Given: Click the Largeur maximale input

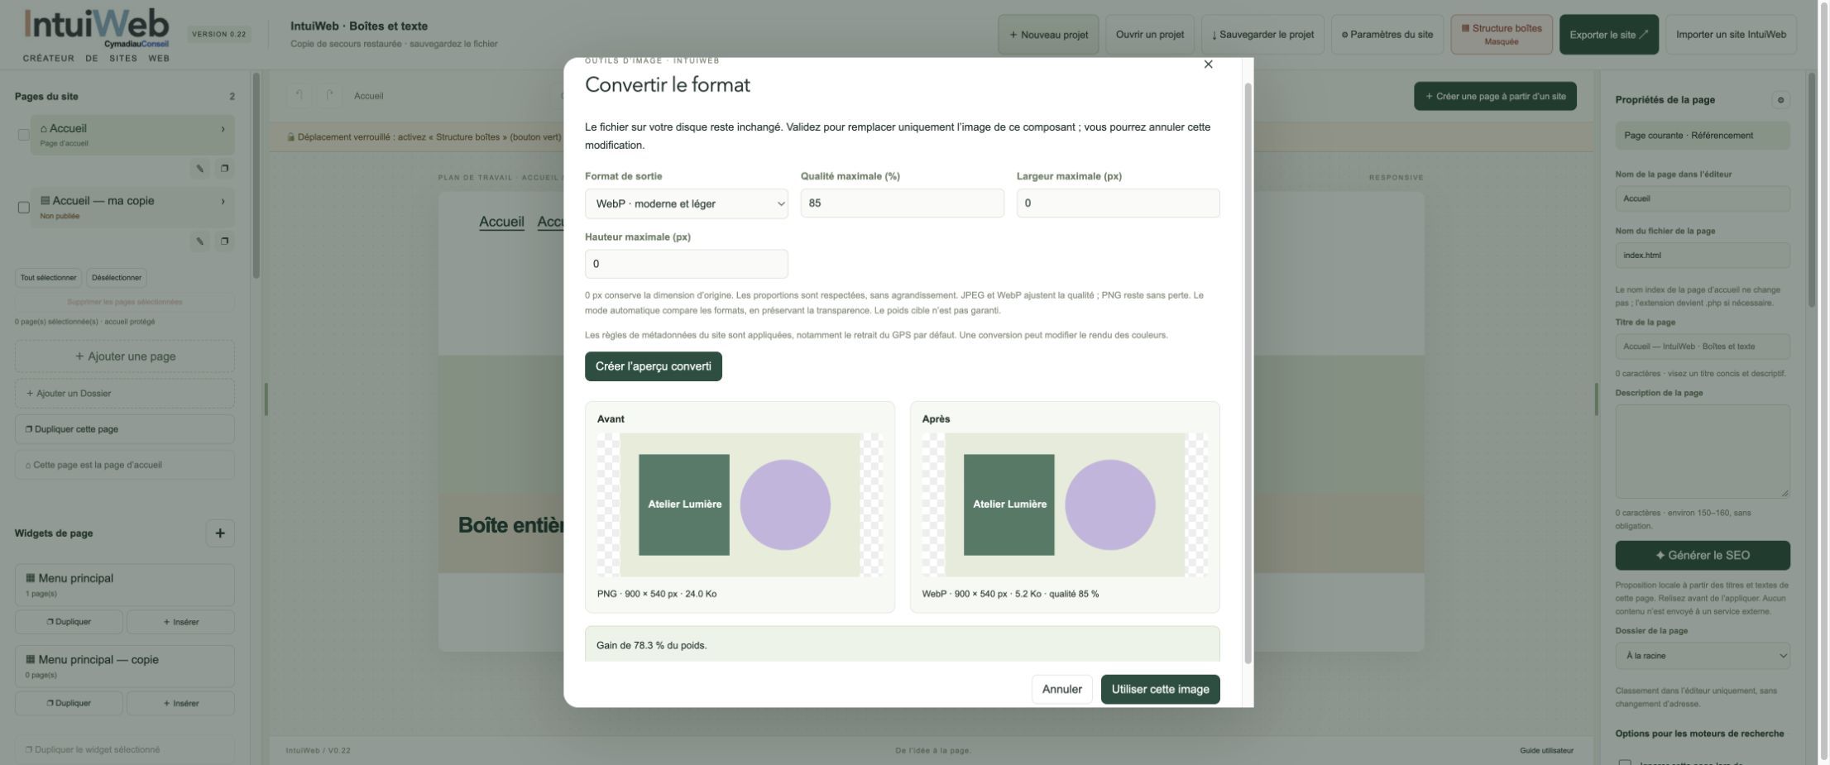Looking at the screenshot, I should pos(1118,203).
